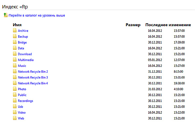Click the Archive folder icon
Screen dimensions: 195x125
(x=15, y=30)
